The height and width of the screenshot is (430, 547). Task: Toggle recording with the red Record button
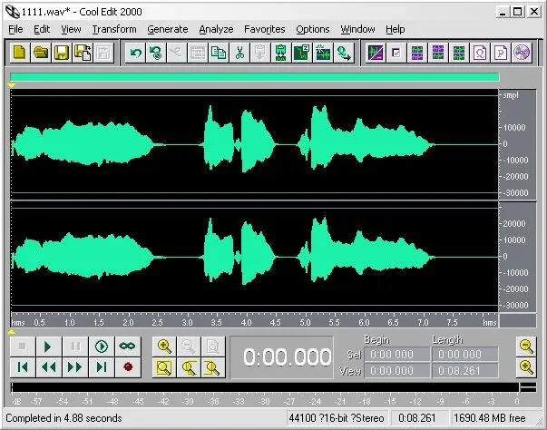tap(128, 366)
